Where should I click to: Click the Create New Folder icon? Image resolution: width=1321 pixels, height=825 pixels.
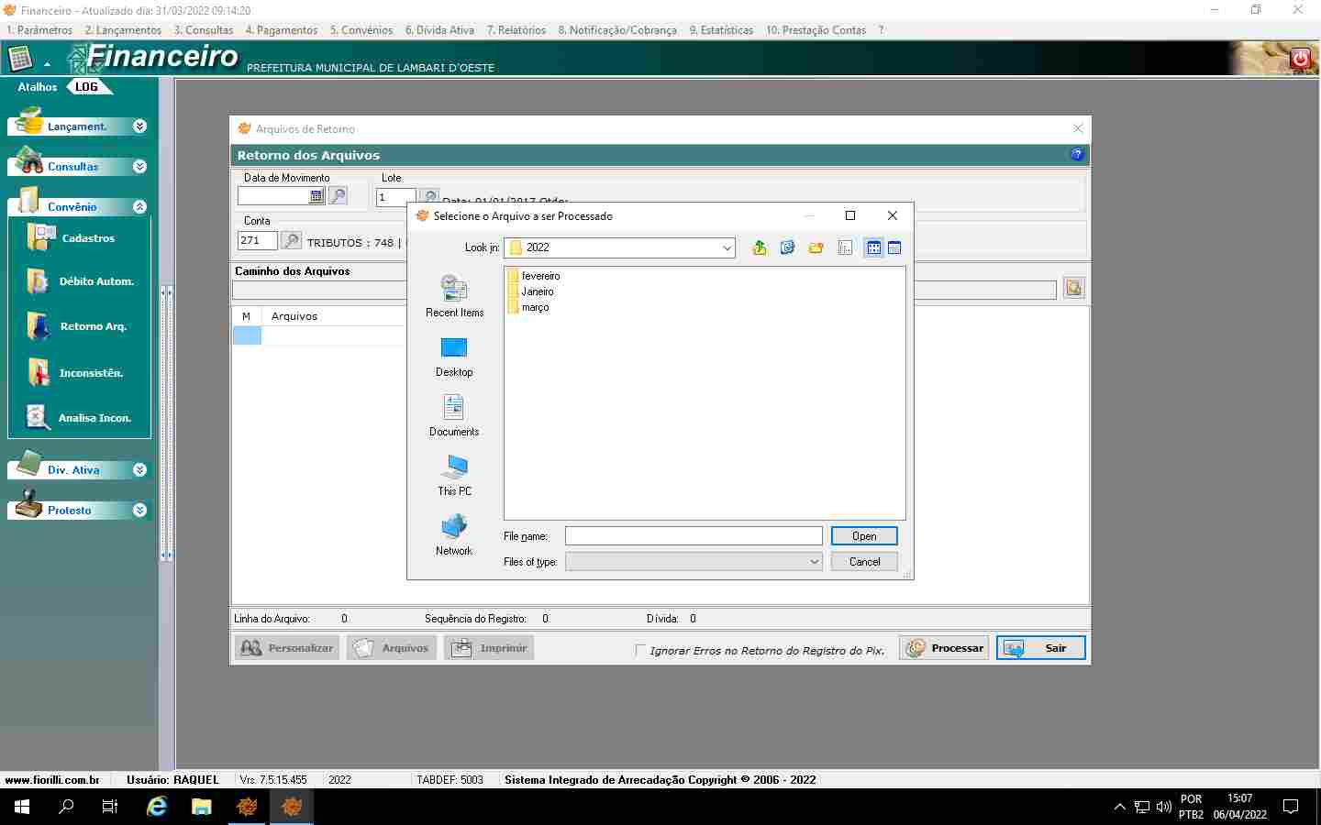click(816, 247)
